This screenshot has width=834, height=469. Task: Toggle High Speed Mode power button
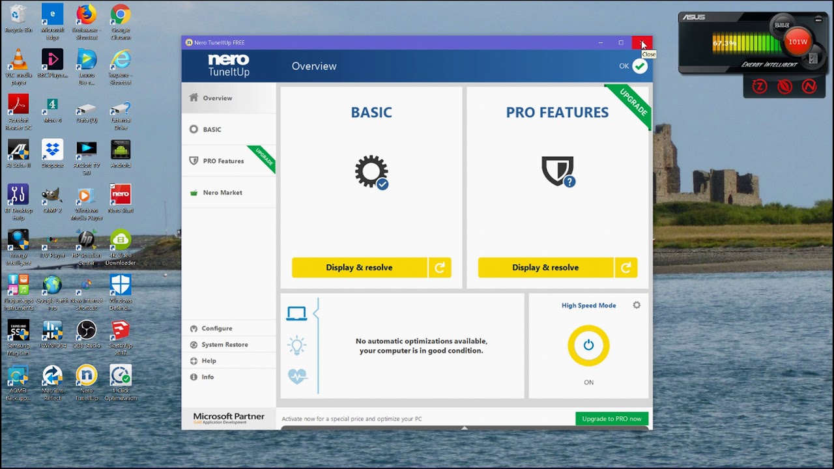[588, 345]
